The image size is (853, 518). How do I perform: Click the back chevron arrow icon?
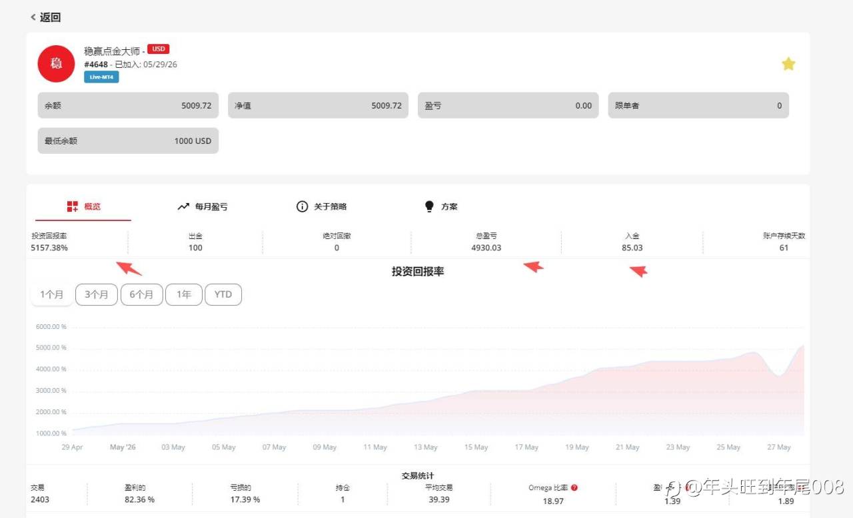tap(33, 17)
